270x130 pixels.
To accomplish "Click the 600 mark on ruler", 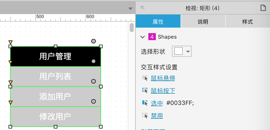I will click(x=90, y=17).
